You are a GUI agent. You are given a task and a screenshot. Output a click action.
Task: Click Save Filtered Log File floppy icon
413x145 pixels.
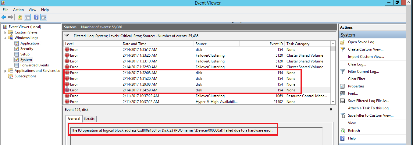(x=343, y=101)
